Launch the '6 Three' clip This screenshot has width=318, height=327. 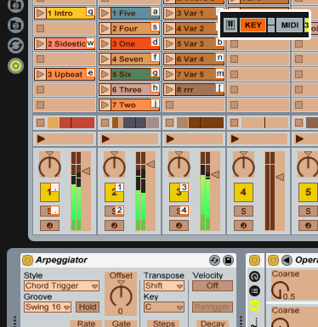pos(105,89)
